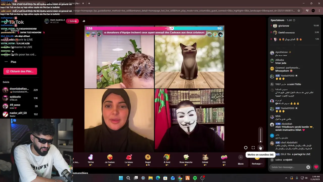The image size is (323, 182).
Task: Send the À fond gift
Action: [x=167, y=160]
